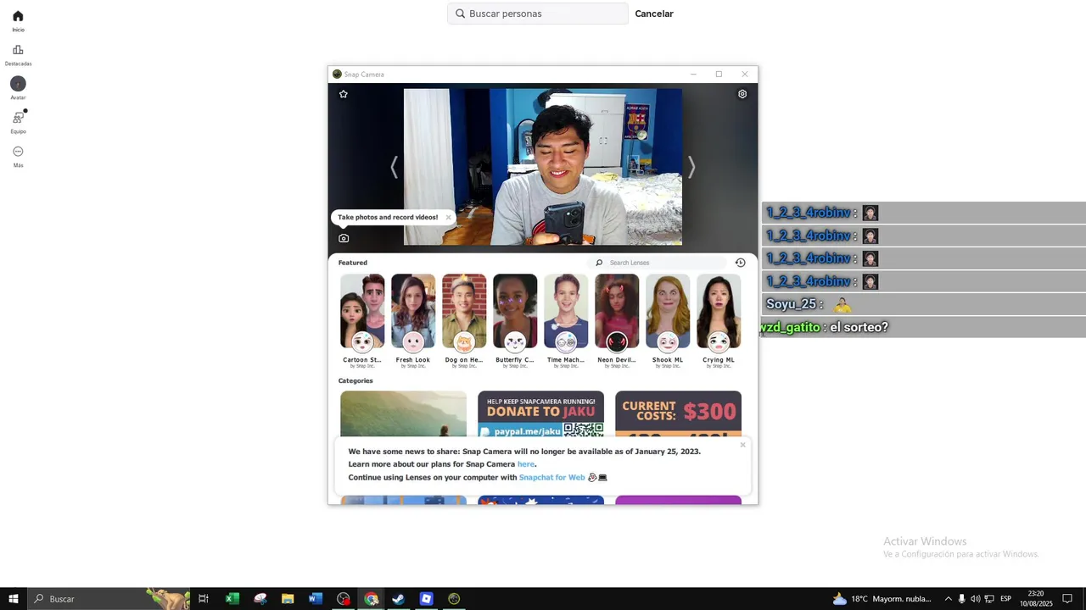Screen dimensions: 1086x610
Task: Click the taskbar Buscar search box
Action: (x=110, y=599)
